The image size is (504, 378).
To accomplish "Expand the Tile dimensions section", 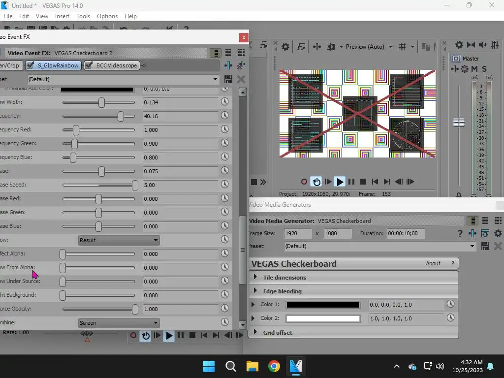I will (255, 277).
